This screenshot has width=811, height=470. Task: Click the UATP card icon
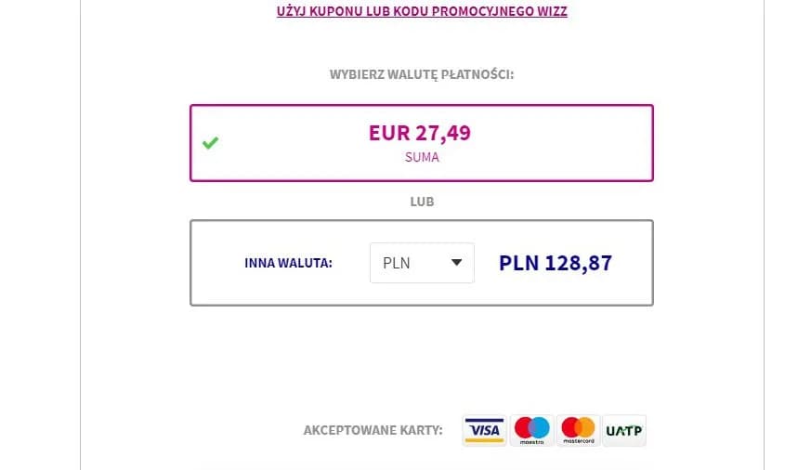click(x=624, y=430)
